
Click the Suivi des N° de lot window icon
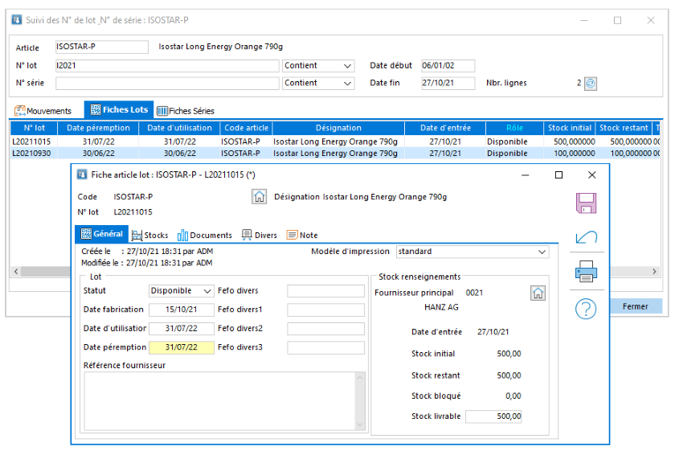(x=17, y=20)
